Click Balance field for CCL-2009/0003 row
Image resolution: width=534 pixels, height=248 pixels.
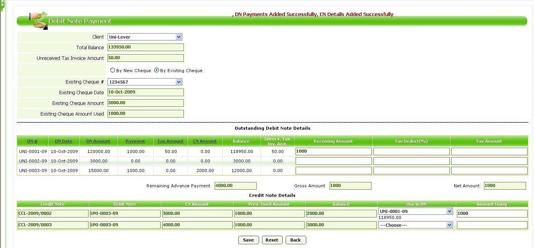[341, 225]
